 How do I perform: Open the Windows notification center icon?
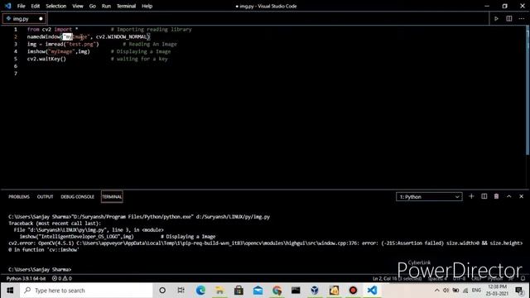[x=519, y=291]
